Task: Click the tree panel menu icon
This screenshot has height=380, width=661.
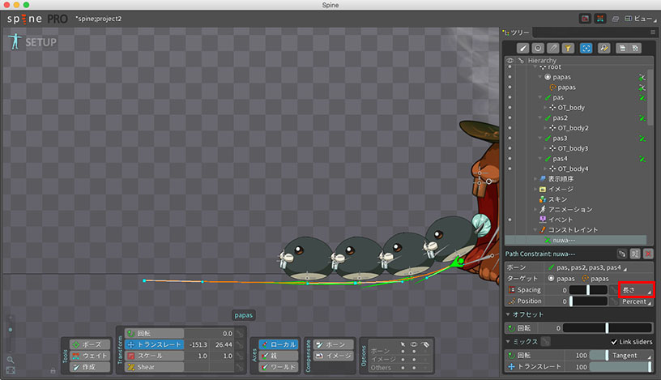Action: click(x=653, y=32)
